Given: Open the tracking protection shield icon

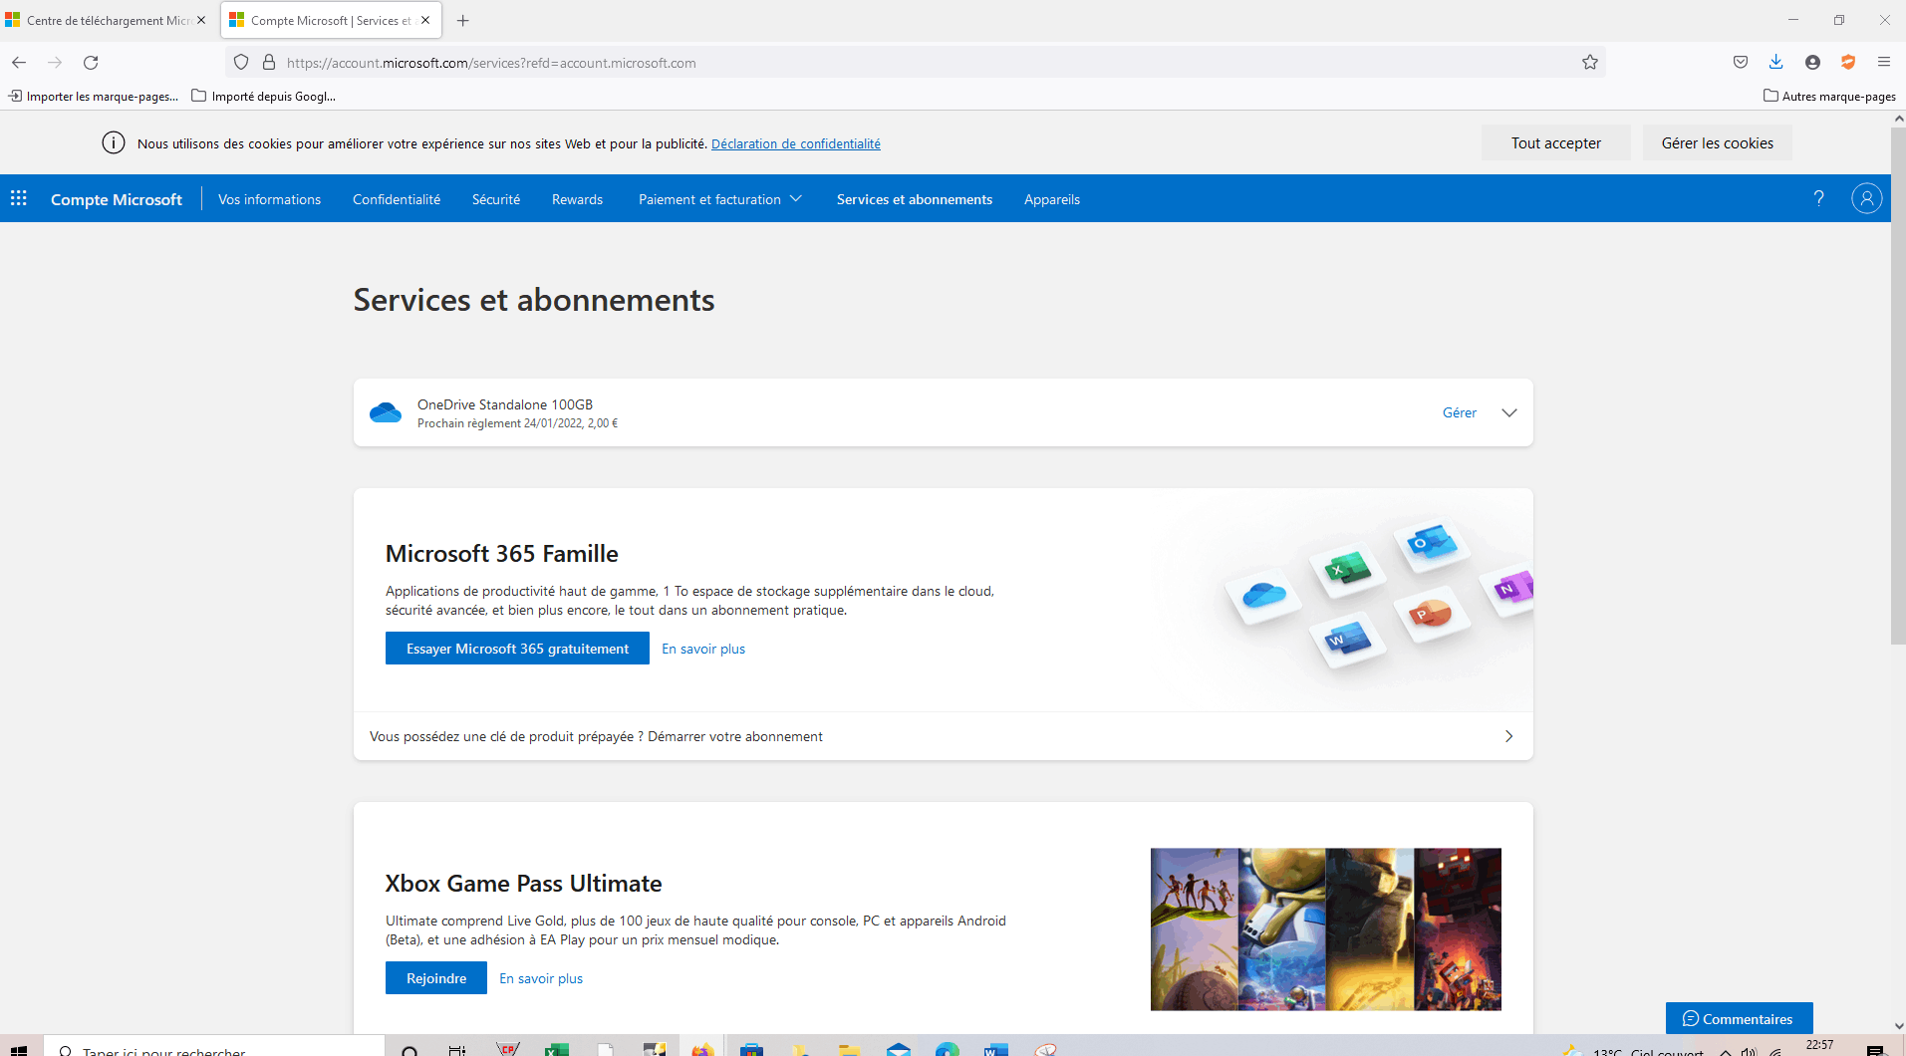Looking at the screenshot, I should tap(241, 62).
